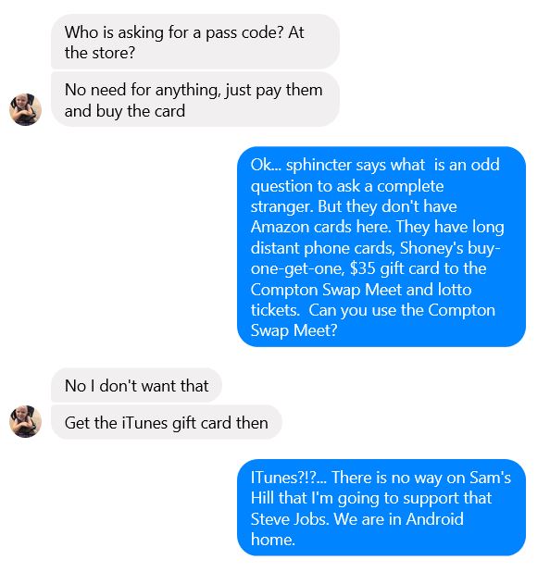Select the 'No I don't want that' bubble

(x=136, y=385)
